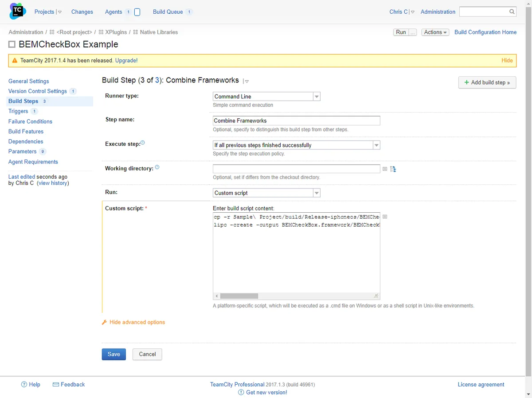This screenshot has width=532, height=398.
Task: Click the ellipsis button next to Run
Action: pos(413,32)
